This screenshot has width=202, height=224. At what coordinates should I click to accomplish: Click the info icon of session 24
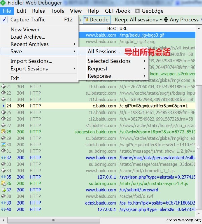[3, 106]
